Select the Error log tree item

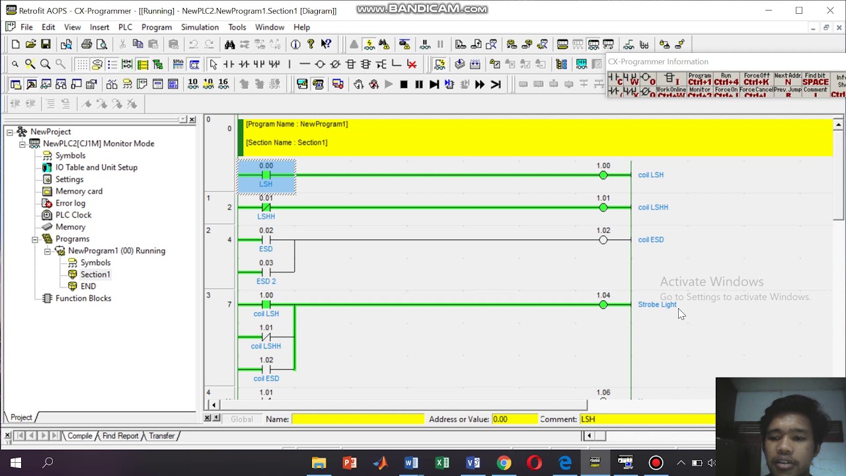coord(70,203)
